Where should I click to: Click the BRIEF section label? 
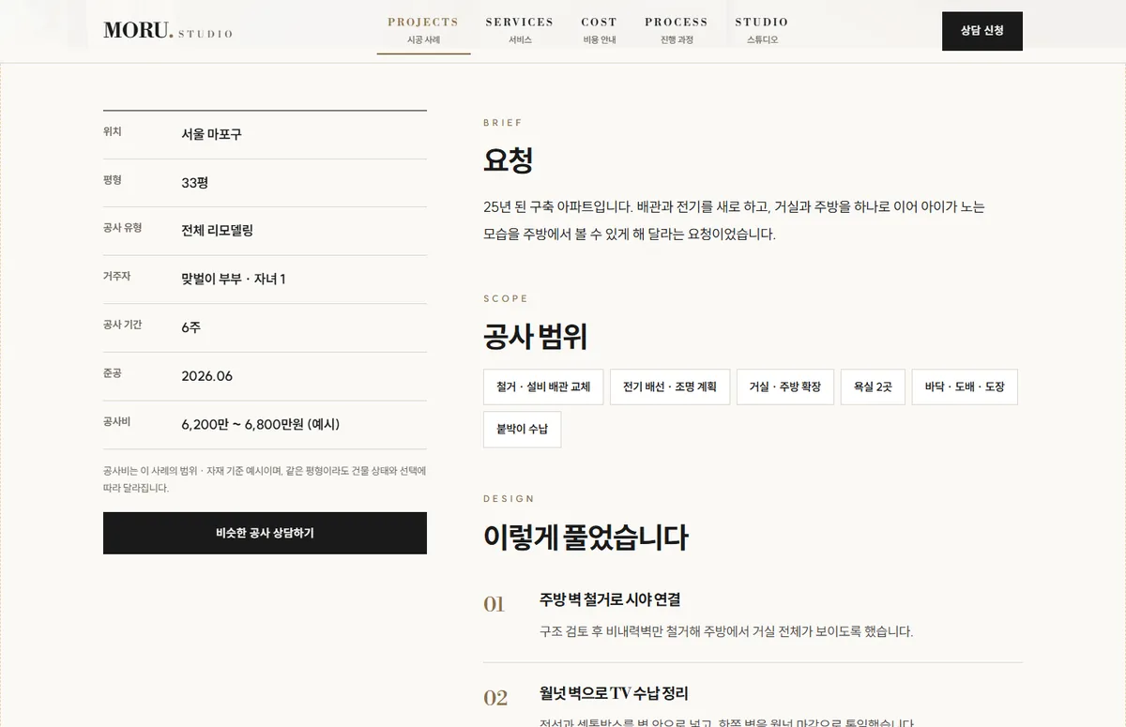pyautogui.click(x=503, y=123)
